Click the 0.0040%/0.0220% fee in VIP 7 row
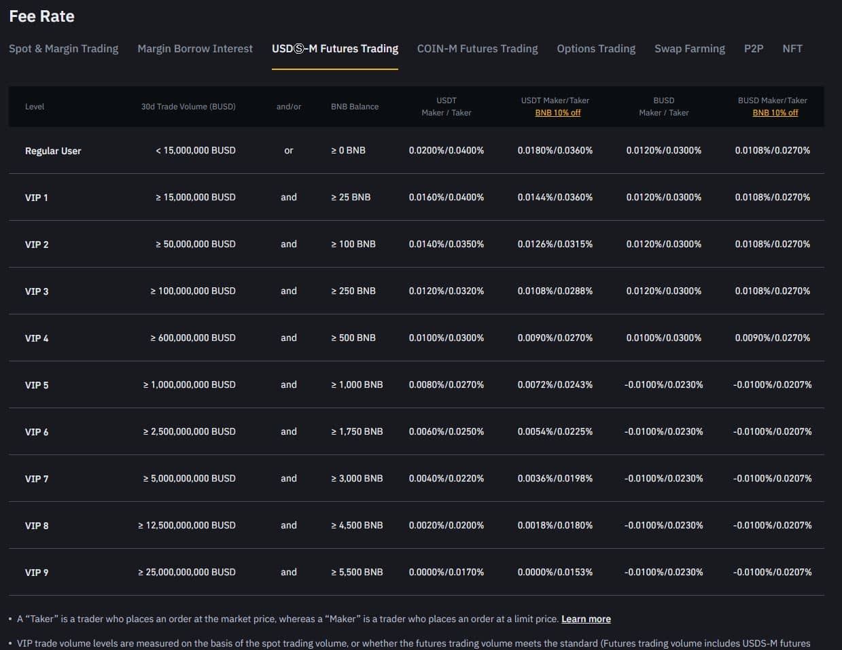Viewport: 842px width, 650px height. pos(446,478)
